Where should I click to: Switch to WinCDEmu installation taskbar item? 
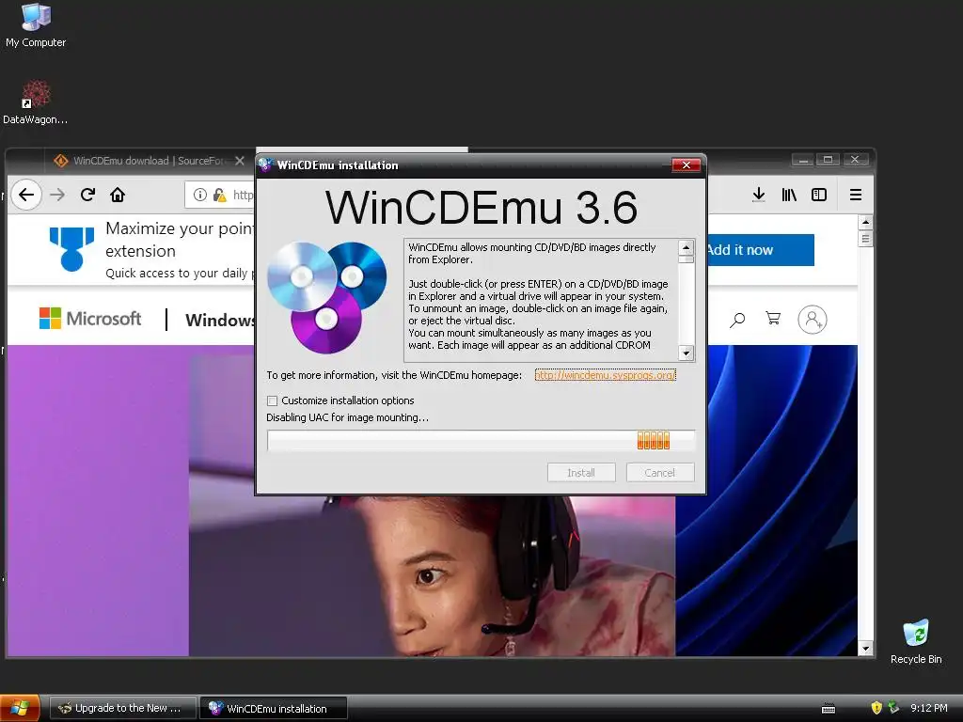coord(274,708)
